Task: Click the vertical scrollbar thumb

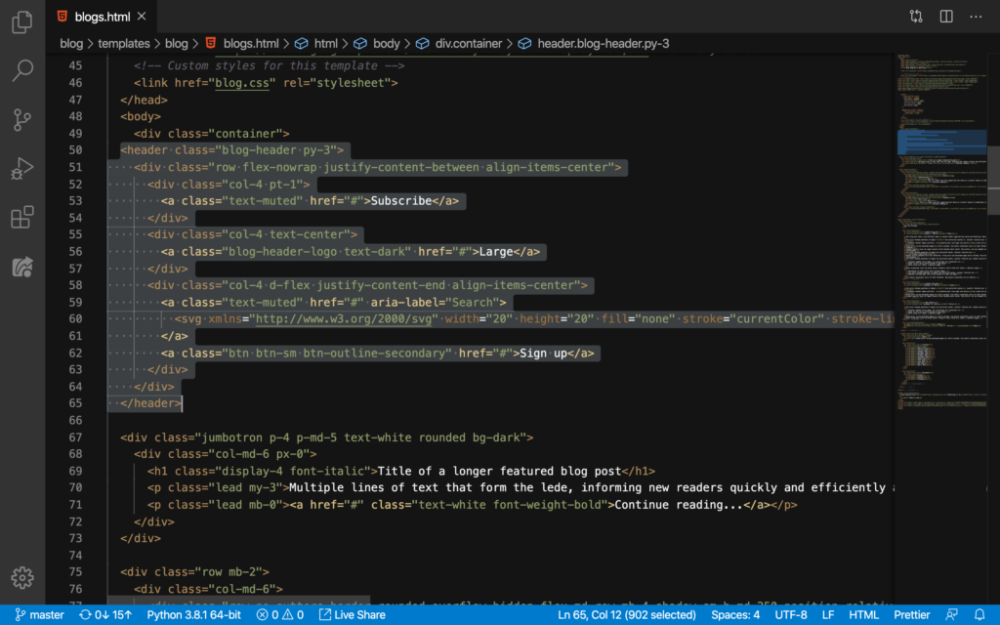Action: coord(993,181)
